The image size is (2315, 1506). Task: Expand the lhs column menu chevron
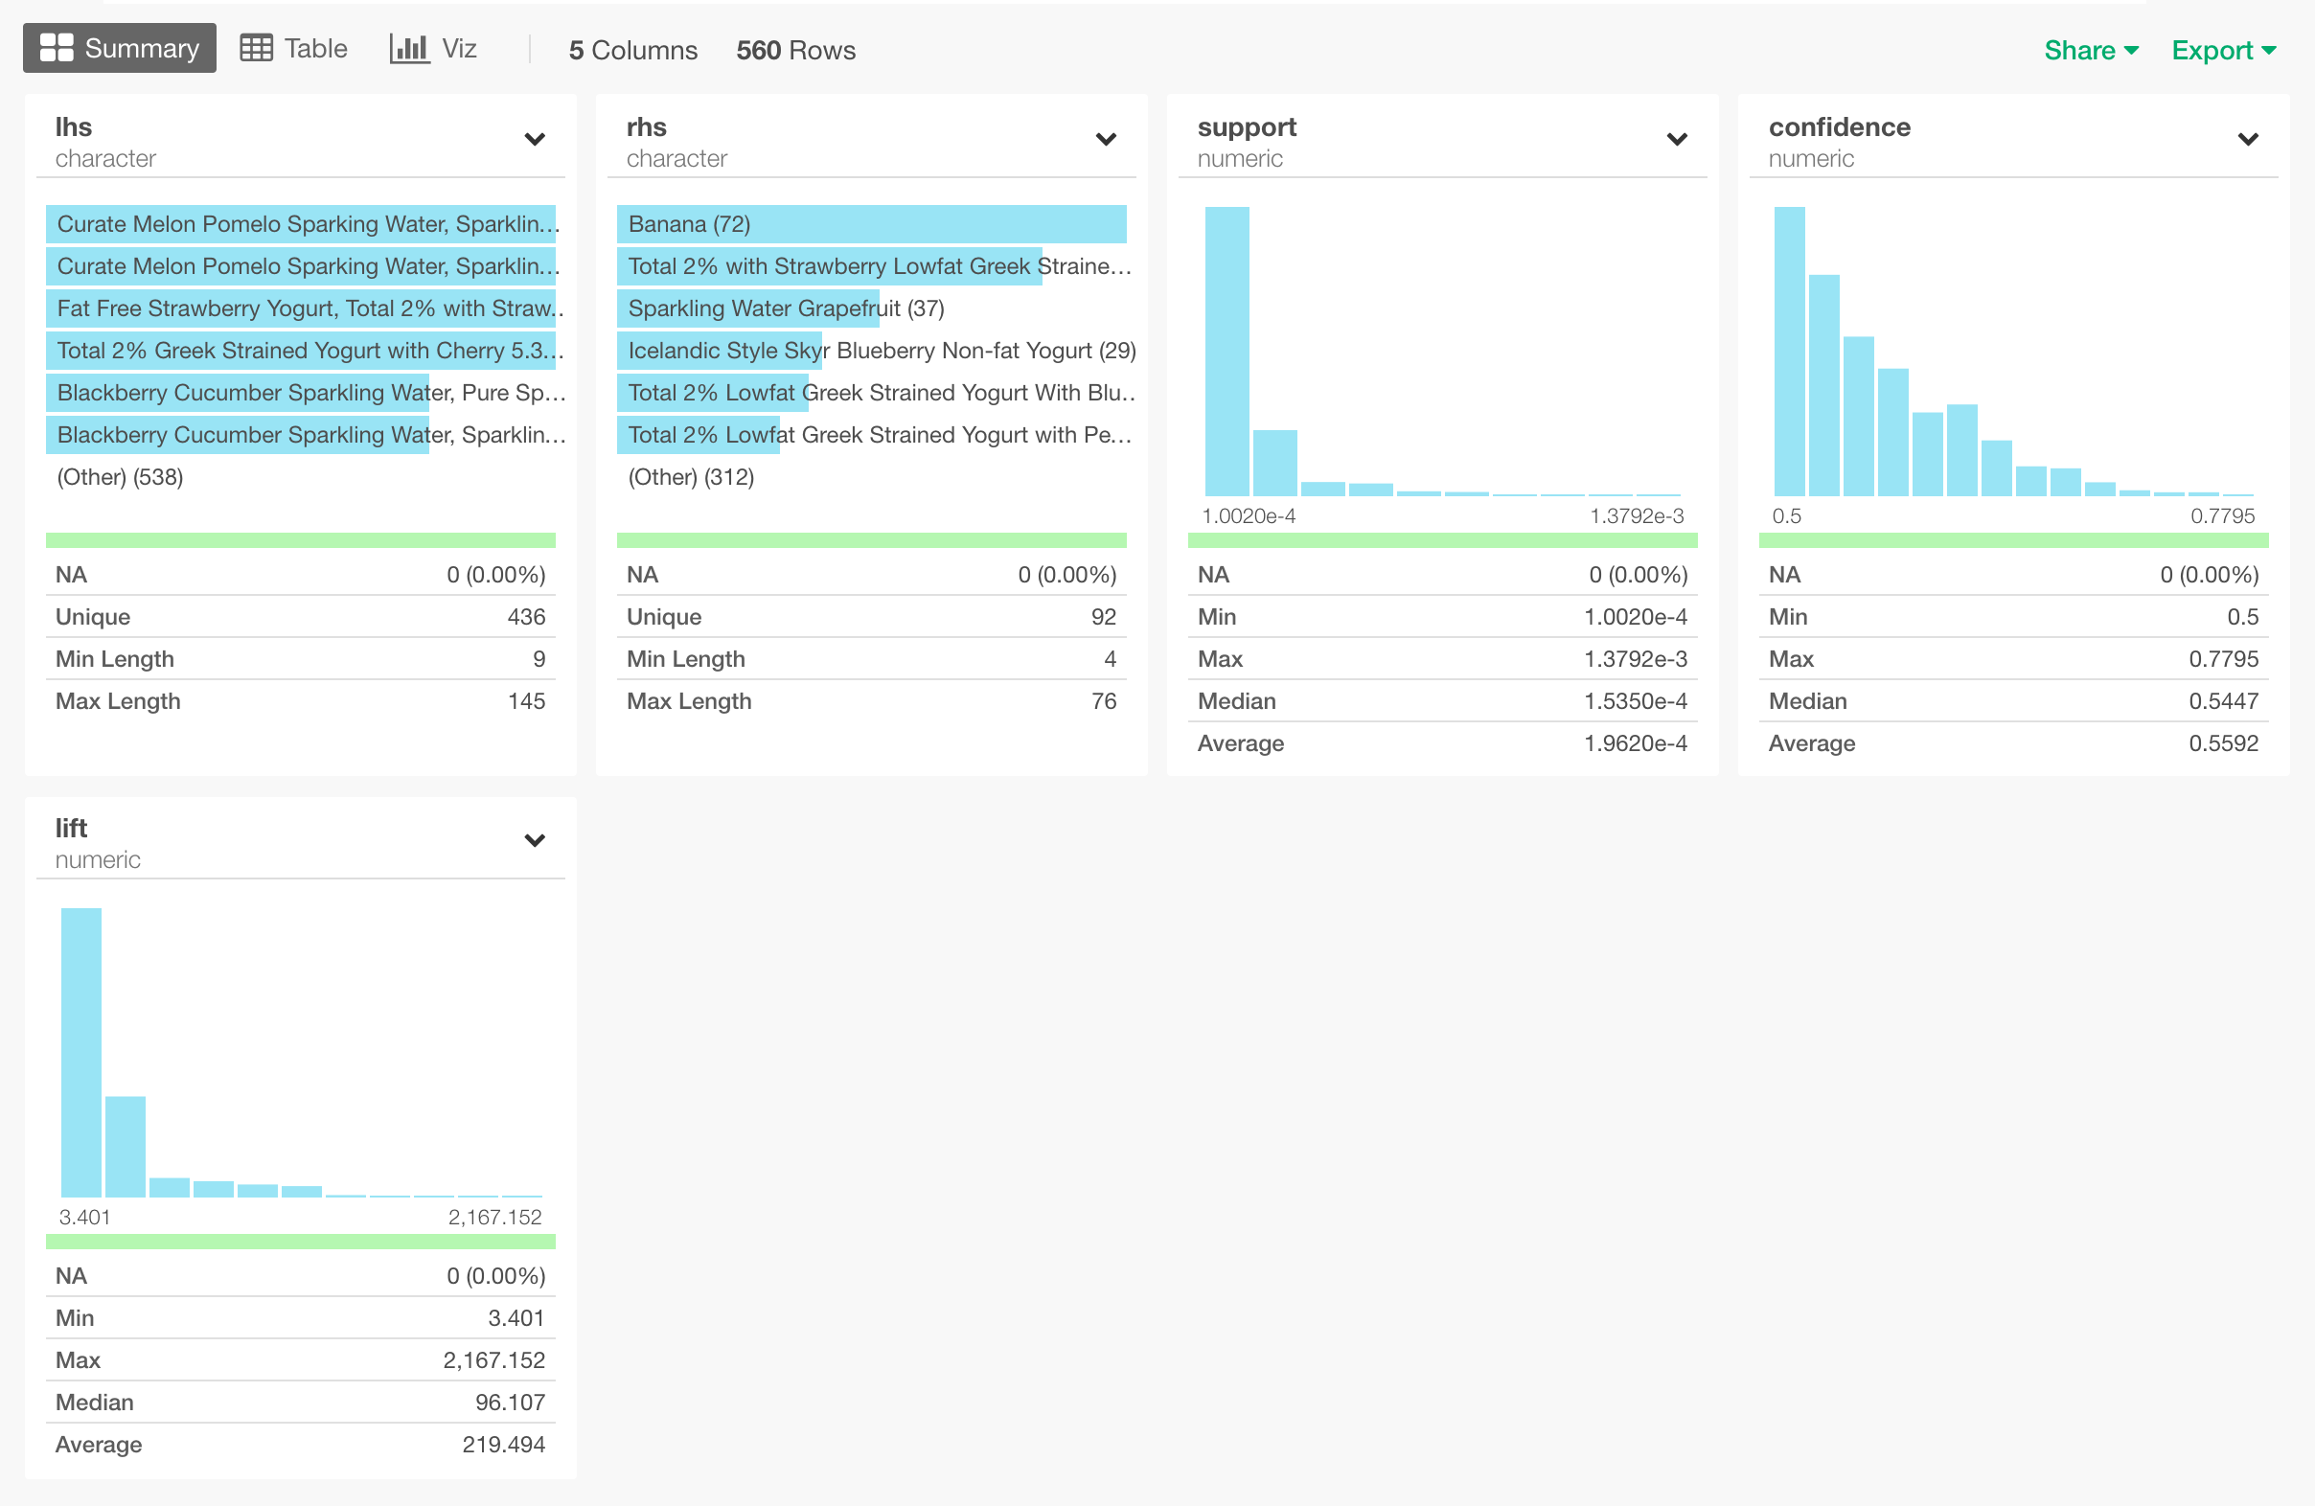coord(534,139)
